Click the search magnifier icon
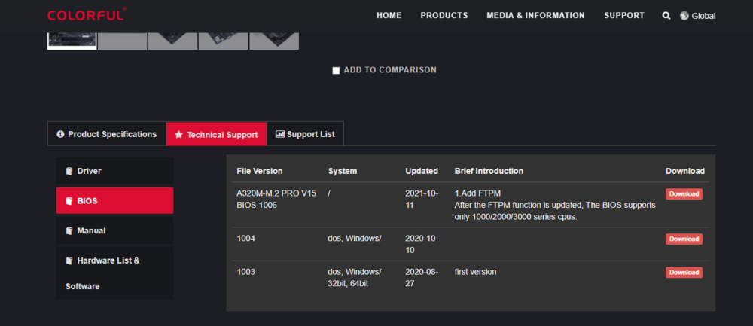This screenshot has width=753, height=326. 666,16
